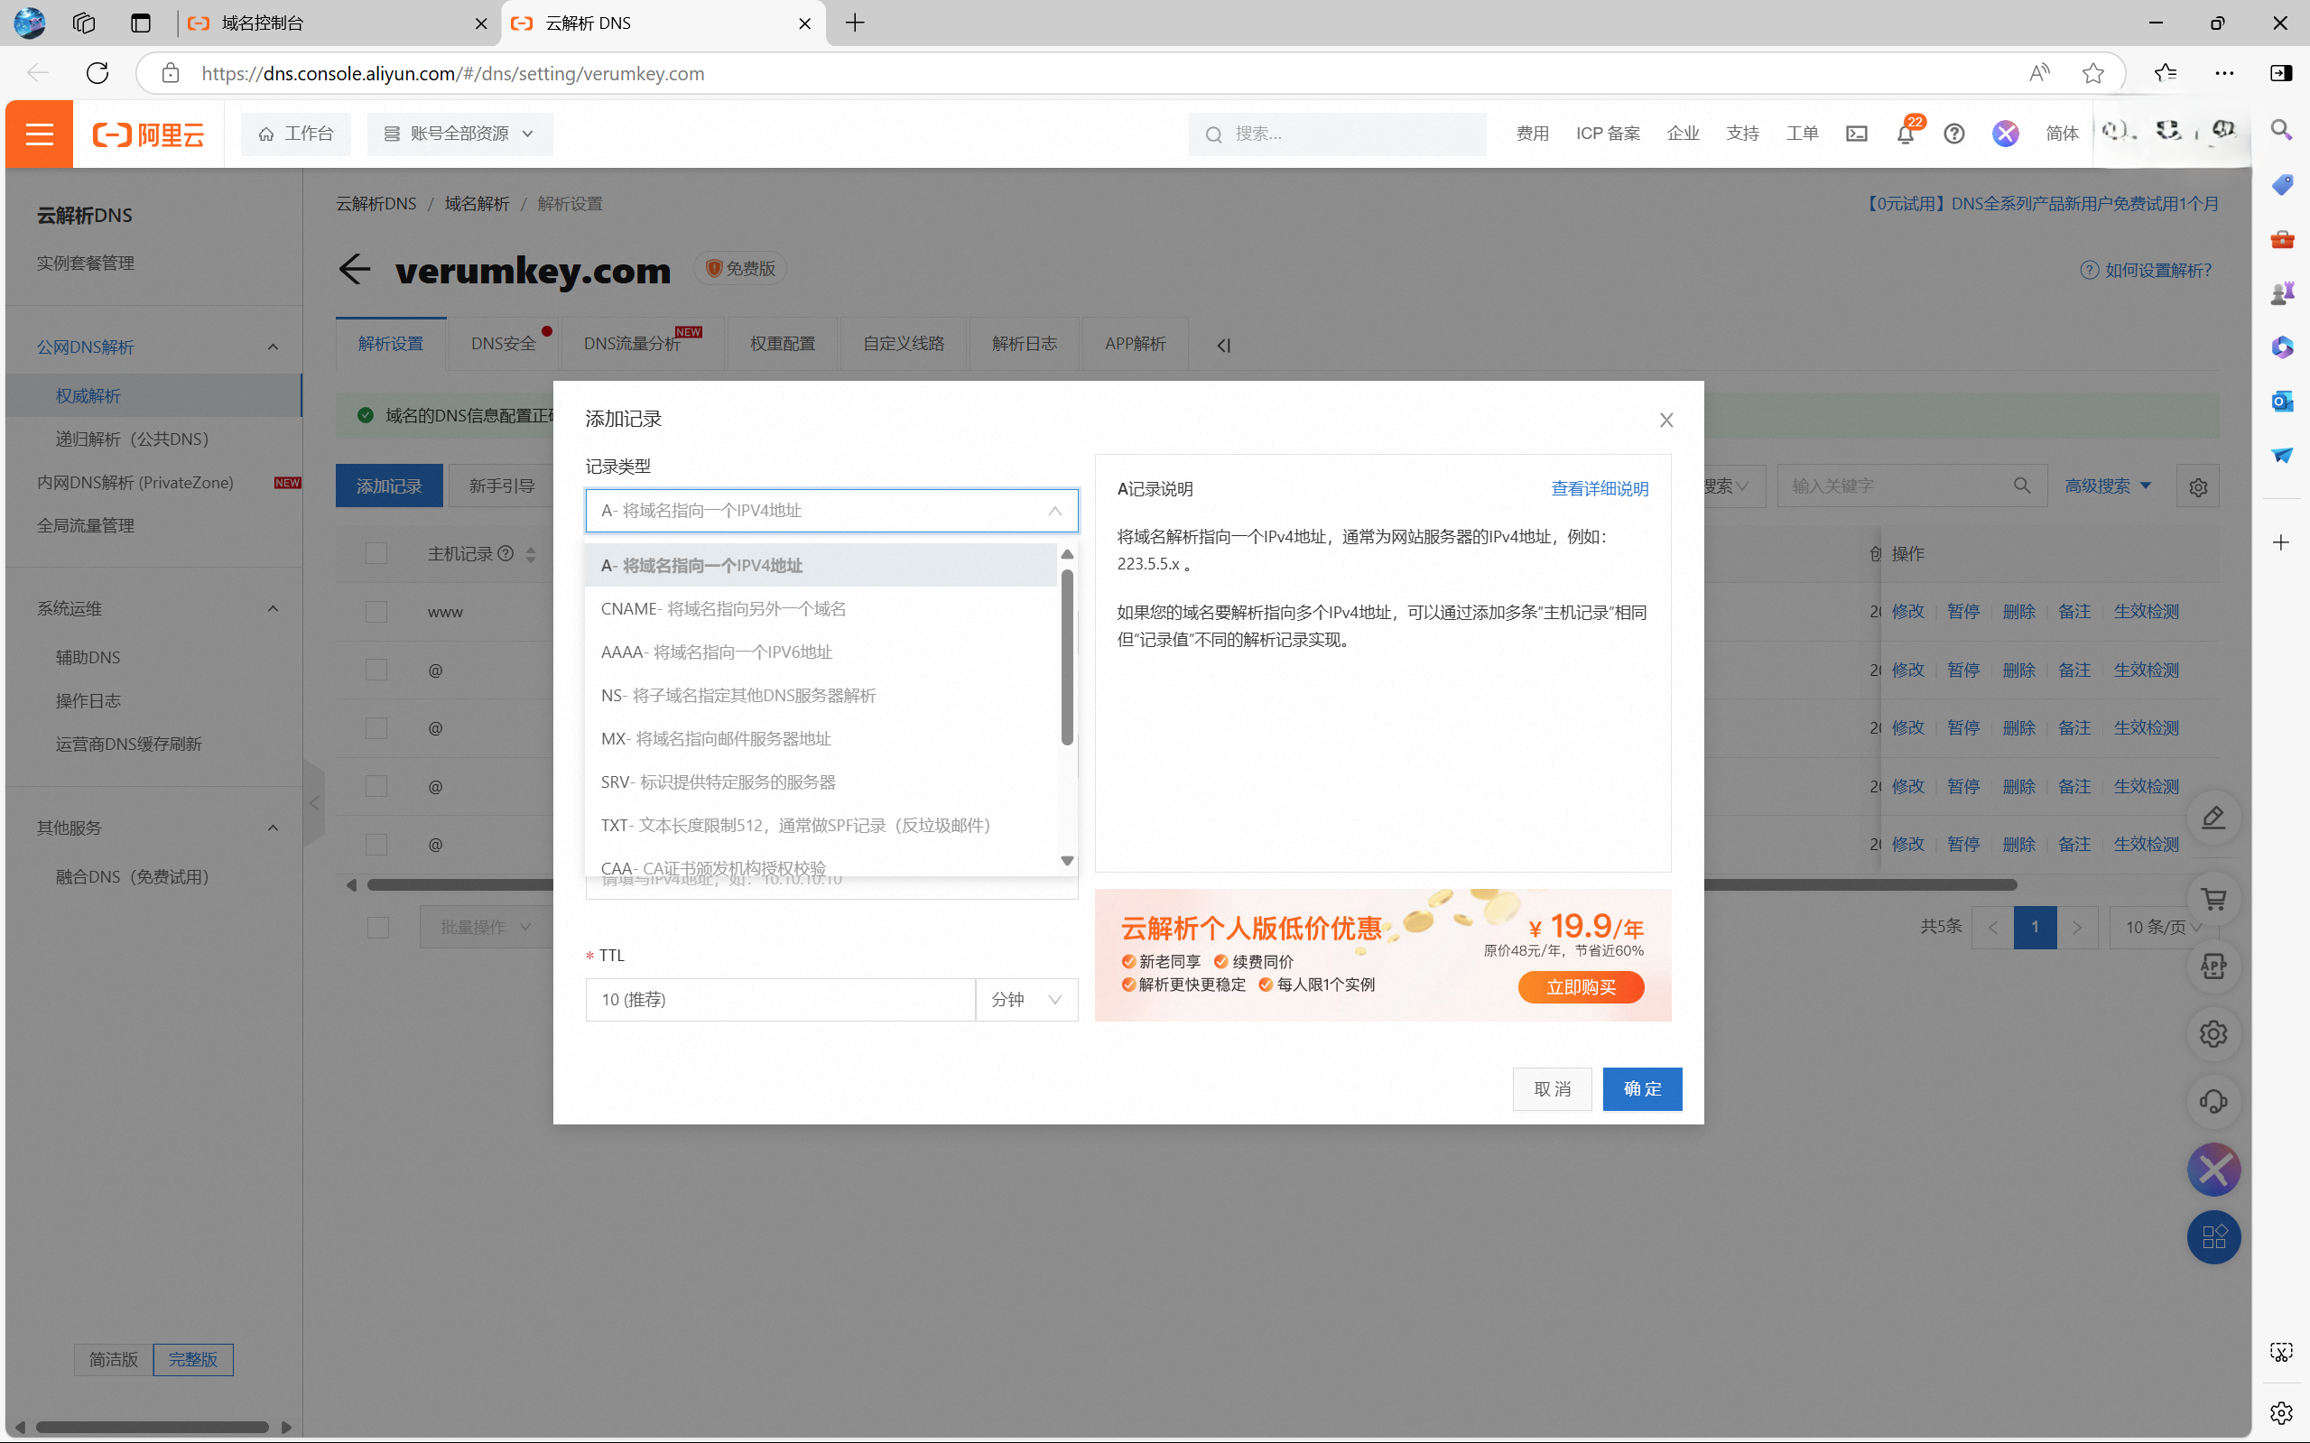The height and width of the screenshot is (1443, 2310).
Task: Switch to the DNS安全 tab
Action: point(503,344)
